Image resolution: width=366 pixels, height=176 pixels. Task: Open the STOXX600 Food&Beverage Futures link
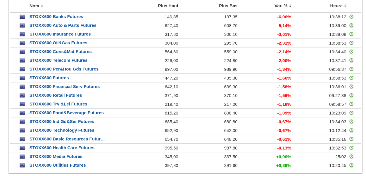click(66, 113)
